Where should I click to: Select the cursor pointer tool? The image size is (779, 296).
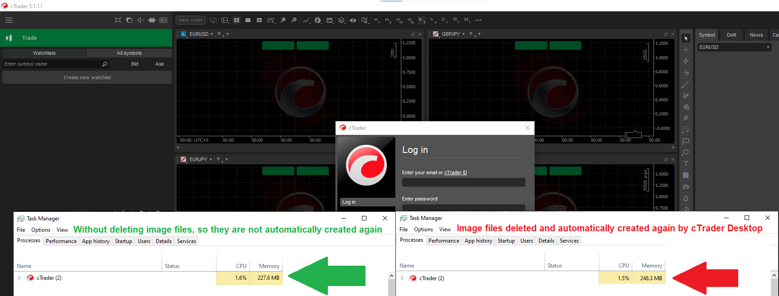pos(686,38)
